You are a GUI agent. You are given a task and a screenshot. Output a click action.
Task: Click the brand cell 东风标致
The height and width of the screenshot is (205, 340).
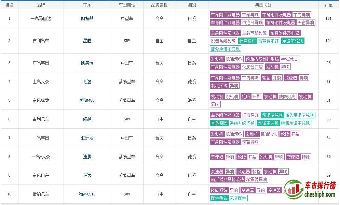pos(41,100)
